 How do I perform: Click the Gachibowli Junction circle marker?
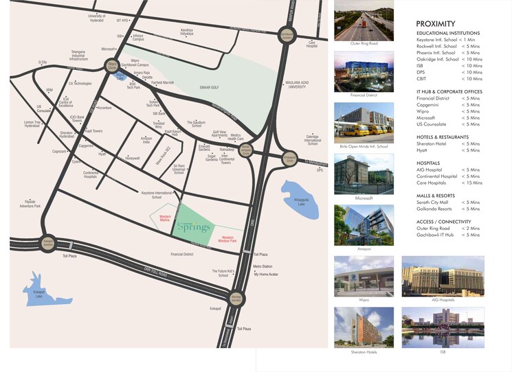coord(287,36)
